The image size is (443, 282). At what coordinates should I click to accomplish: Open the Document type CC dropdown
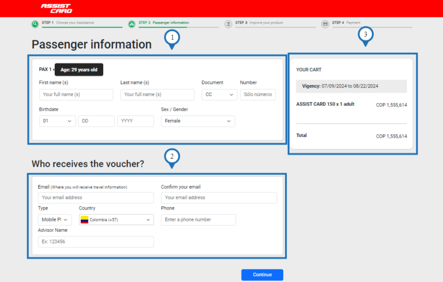tap(219, 94)
